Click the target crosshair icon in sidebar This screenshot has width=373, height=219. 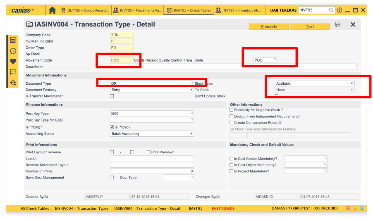[13, 83]
